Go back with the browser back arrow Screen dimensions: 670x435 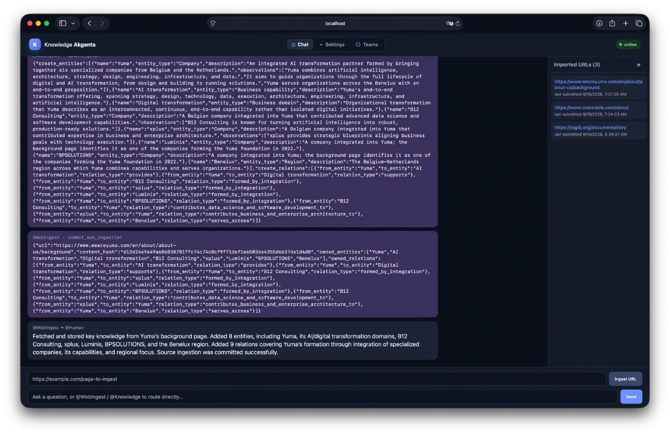tap(90, 23)
